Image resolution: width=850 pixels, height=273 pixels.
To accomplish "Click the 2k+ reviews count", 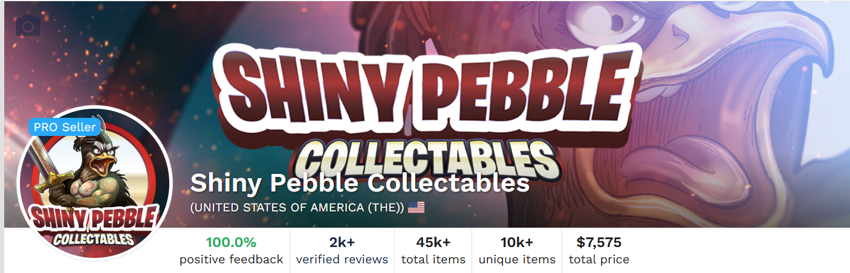I will pos(342,243).
